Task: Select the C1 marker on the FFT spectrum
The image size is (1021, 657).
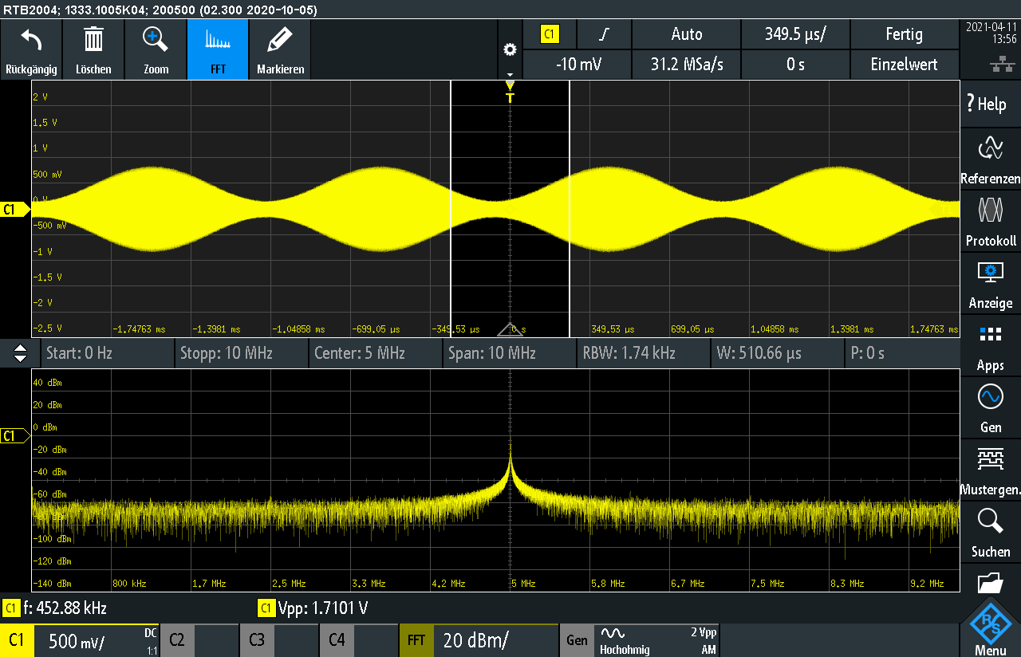Action: pyautogui.click(x=14, y=436)
